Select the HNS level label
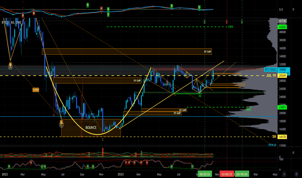The image size is (302, 178). tap(249, 110)
